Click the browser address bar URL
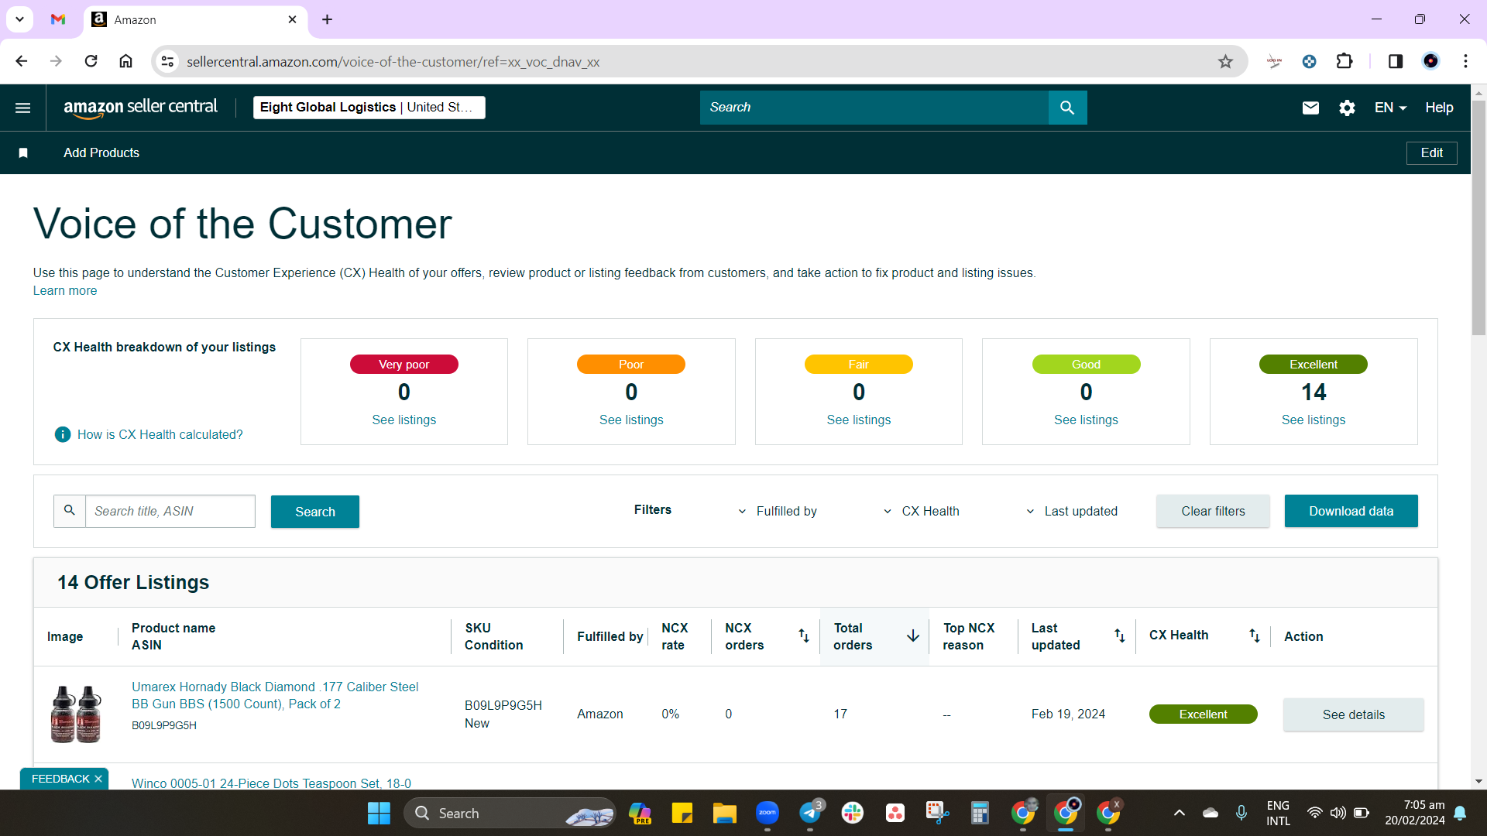The height and width of the screenshot is (836, 1487). click(x=393, y=62)
